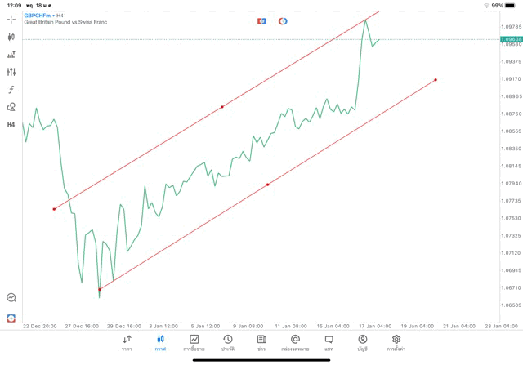Go to the ประวัติ (History) tab
The width and height of the screenshot is (523, 365).
(227, 342)
